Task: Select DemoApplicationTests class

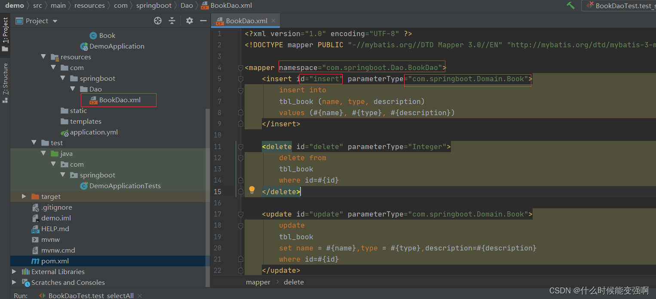Action: point(120,186)
